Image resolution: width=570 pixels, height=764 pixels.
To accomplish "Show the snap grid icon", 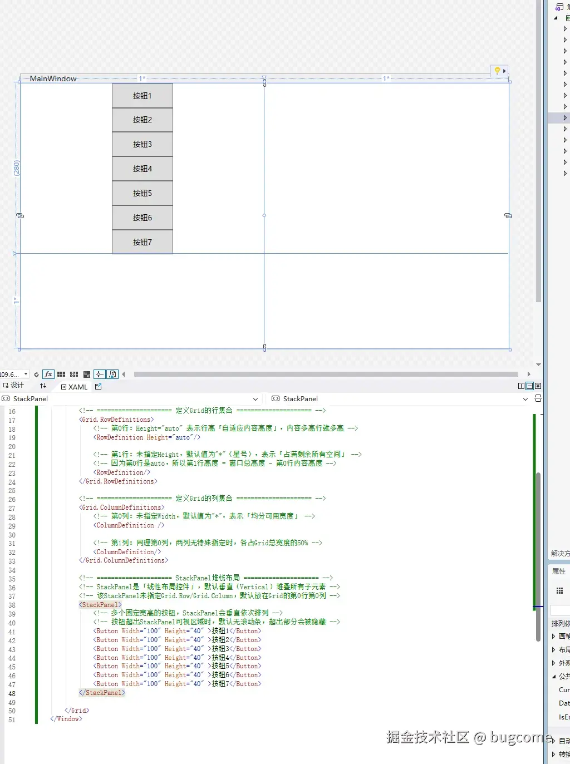I will point(61,374).
